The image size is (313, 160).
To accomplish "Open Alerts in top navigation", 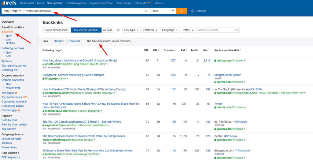I will point(40,3).
